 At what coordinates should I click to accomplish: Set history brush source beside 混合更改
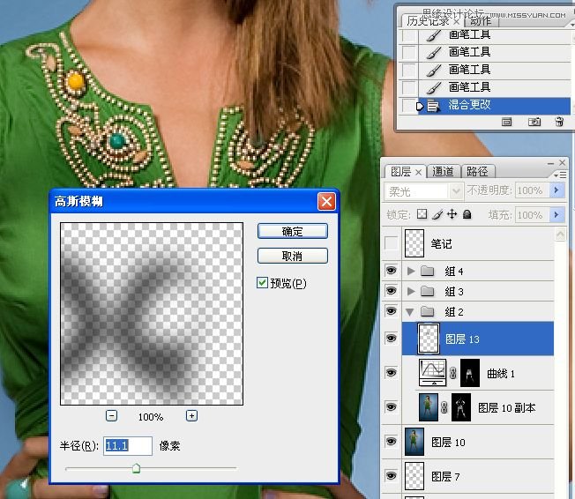point(409,106)
